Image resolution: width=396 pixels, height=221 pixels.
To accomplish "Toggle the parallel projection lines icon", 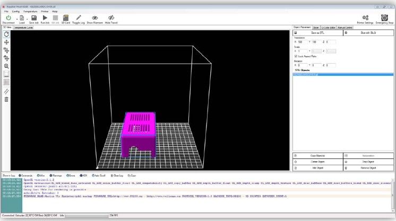I will [6, 91].
